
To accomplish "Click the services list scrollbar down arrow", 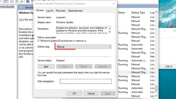I will [x=156, y=96].
